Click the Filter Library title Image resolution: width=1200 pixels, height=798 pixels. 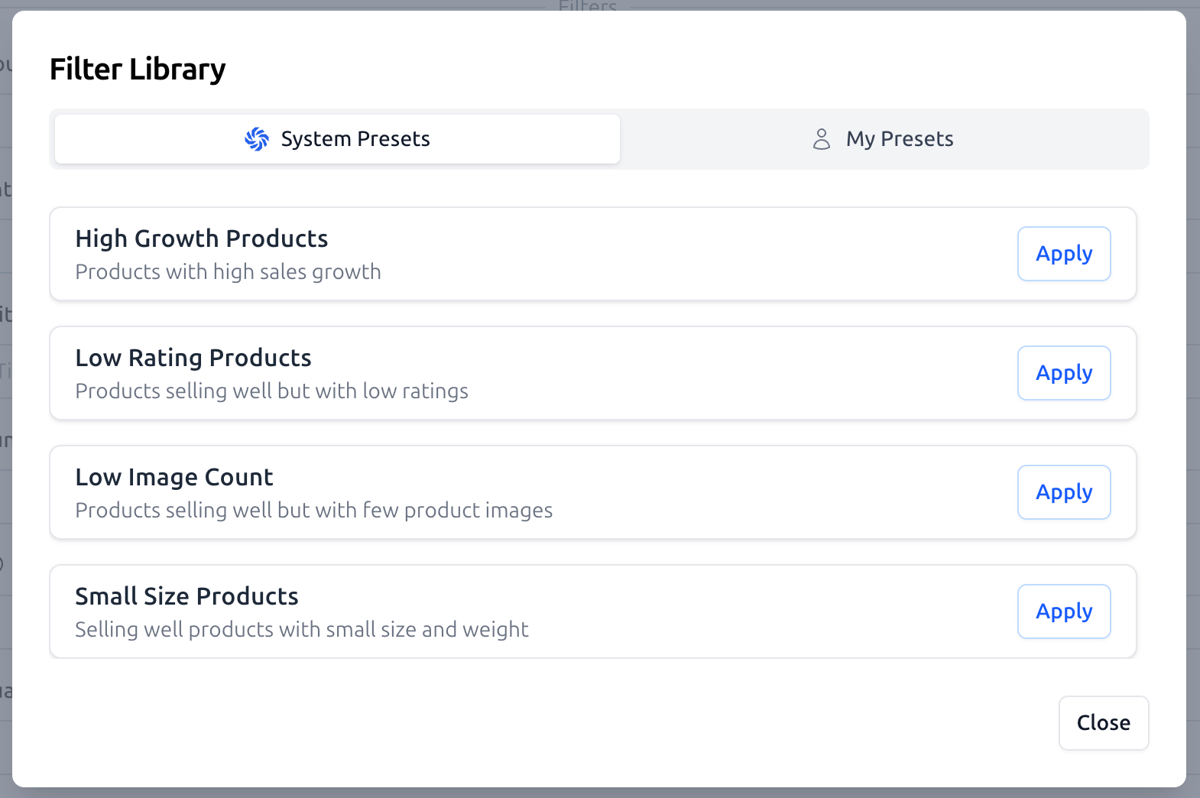138,69
